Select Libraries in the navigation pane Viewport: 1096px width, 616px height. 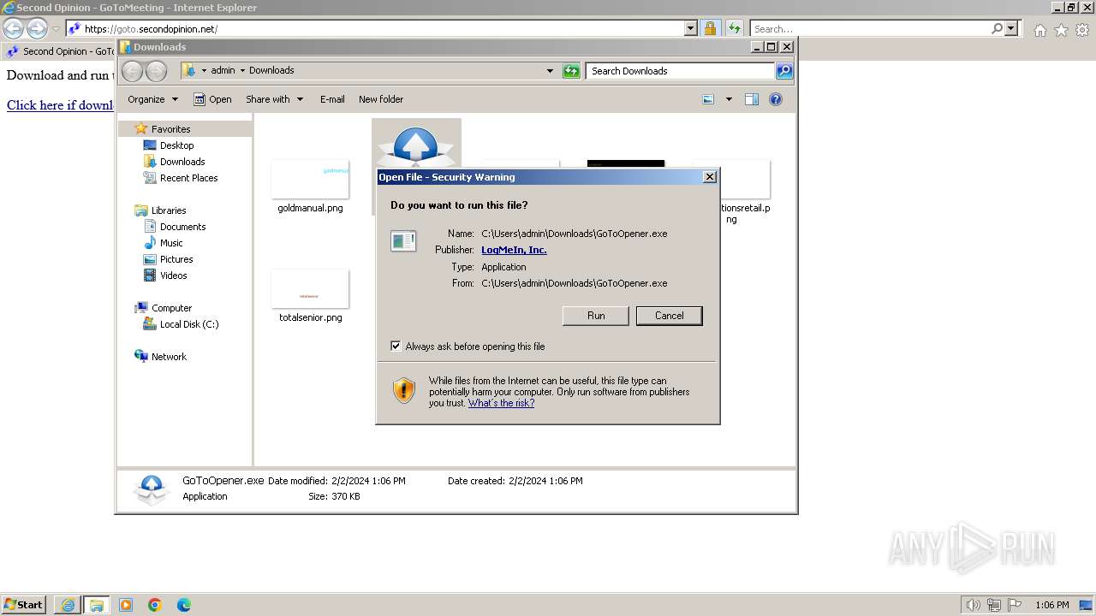click(169, 210)
